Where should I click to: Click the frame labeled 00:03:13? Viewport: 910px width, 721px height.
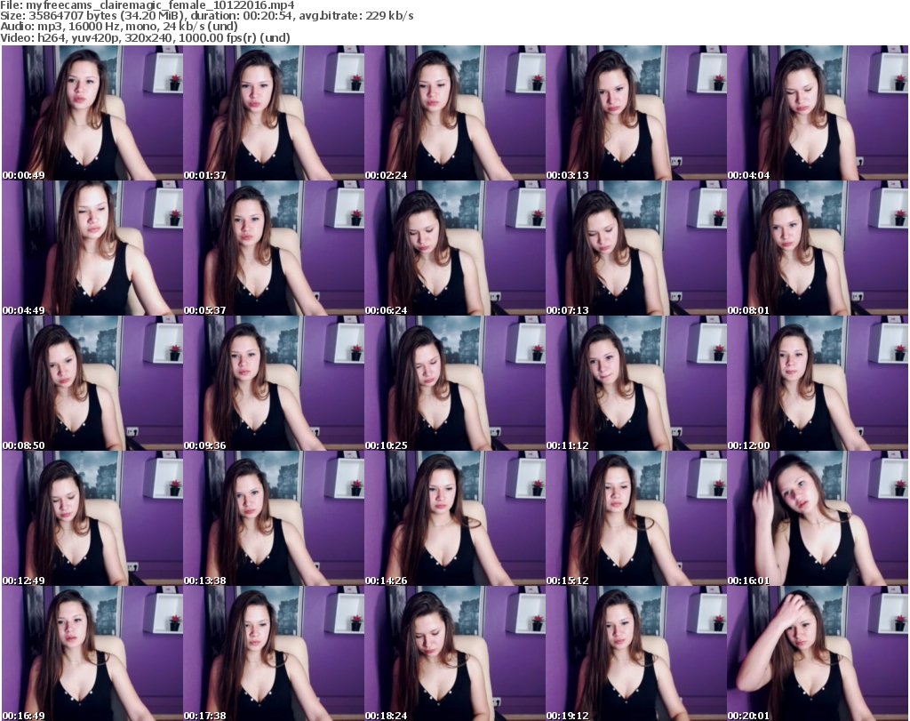pyautogui.click(x=635, y=113)
